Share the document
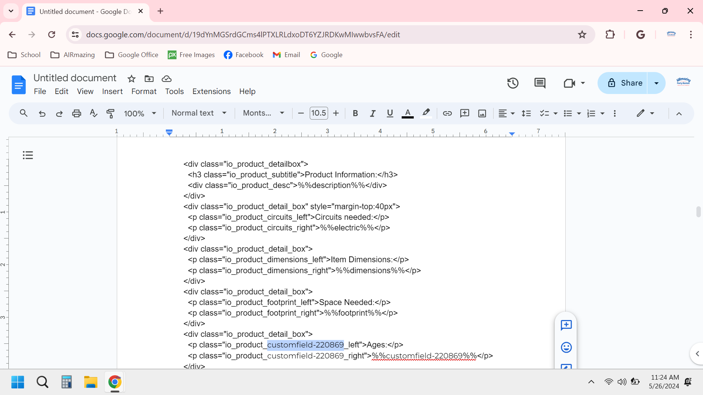 623,83
